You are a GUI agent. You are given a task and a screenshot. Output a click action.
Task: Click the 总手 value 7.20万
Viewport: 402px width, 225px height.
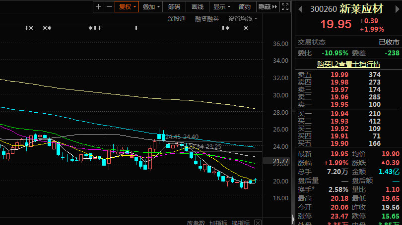(x=337, y=172)
